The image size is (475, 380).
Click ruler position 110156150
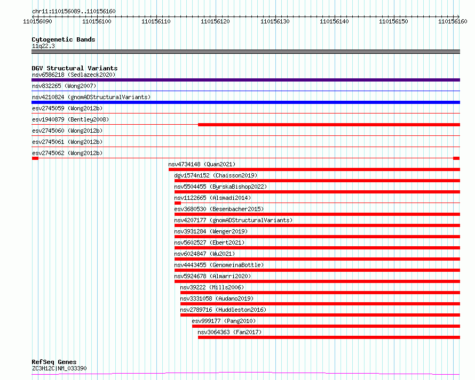pos(393,21)
